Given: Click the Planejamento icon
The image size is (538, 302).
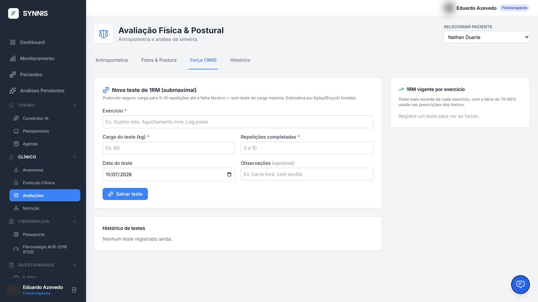Looking at the screenshot, I should click(x=16, y=131).
